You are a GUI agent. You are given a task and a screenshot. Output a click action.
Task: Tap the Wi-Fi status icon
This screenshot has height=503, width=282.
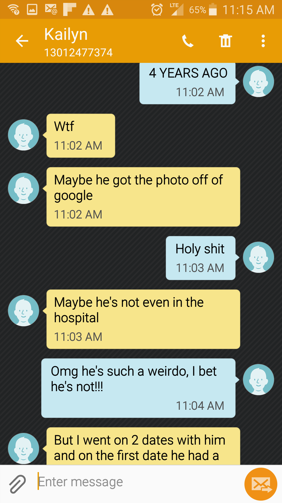(x=14, y=10)
